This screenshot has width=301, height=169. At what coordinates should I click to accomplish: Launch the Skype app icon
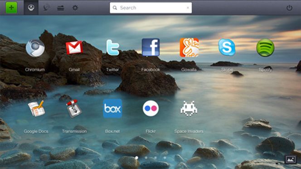[x=227, y=47]
